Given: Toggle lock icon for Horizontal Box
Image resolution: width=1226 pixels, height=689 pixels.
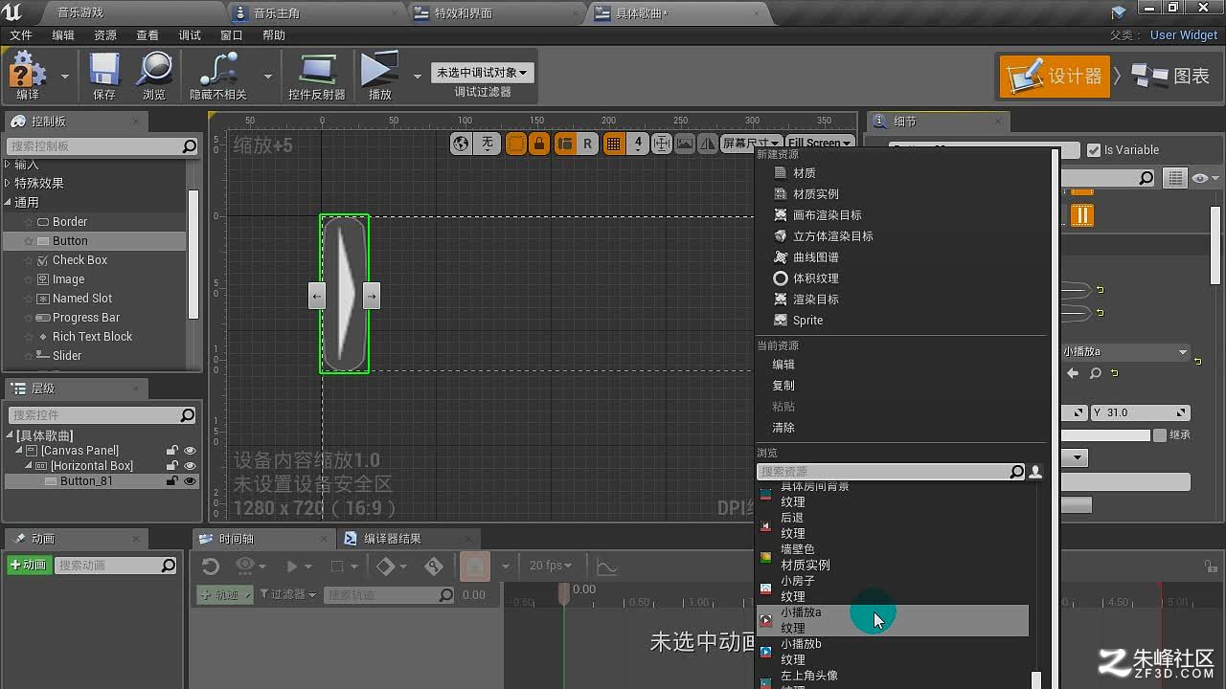Looking at the screenshot, I should 172,466.
